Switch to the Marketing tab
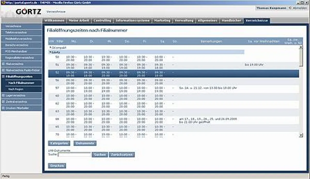This screenshot has height=179, width=310. 163,21
